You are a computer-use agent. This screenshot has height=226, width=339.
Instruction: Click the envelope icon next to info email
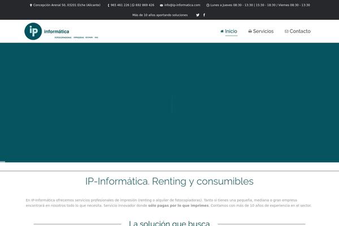(162, 5)
